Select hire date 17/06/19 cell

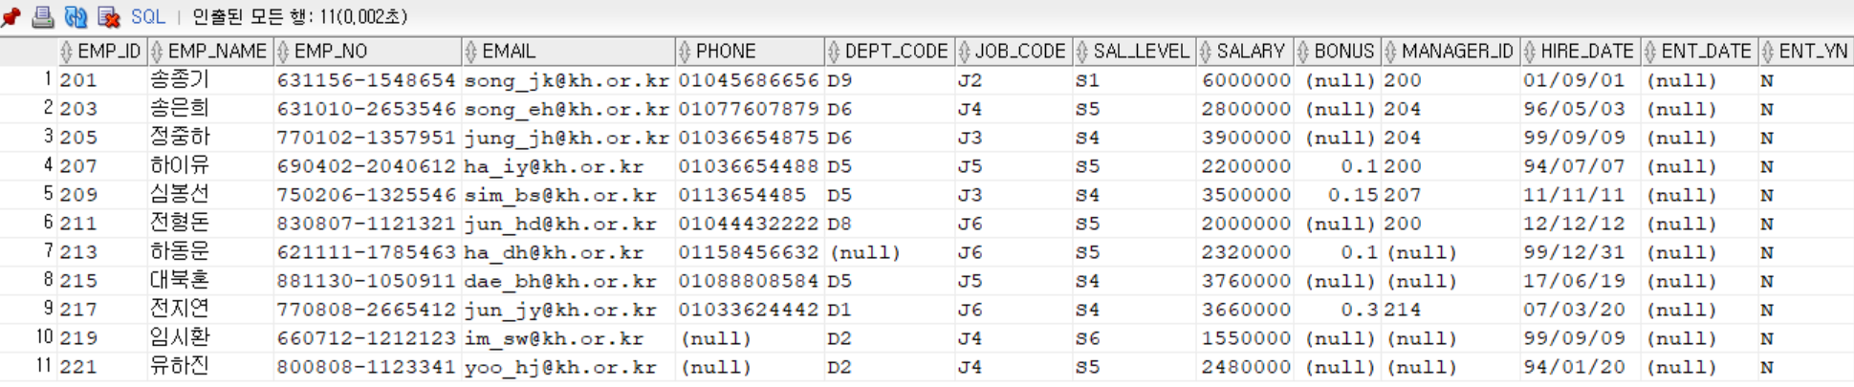(1581, 281)
